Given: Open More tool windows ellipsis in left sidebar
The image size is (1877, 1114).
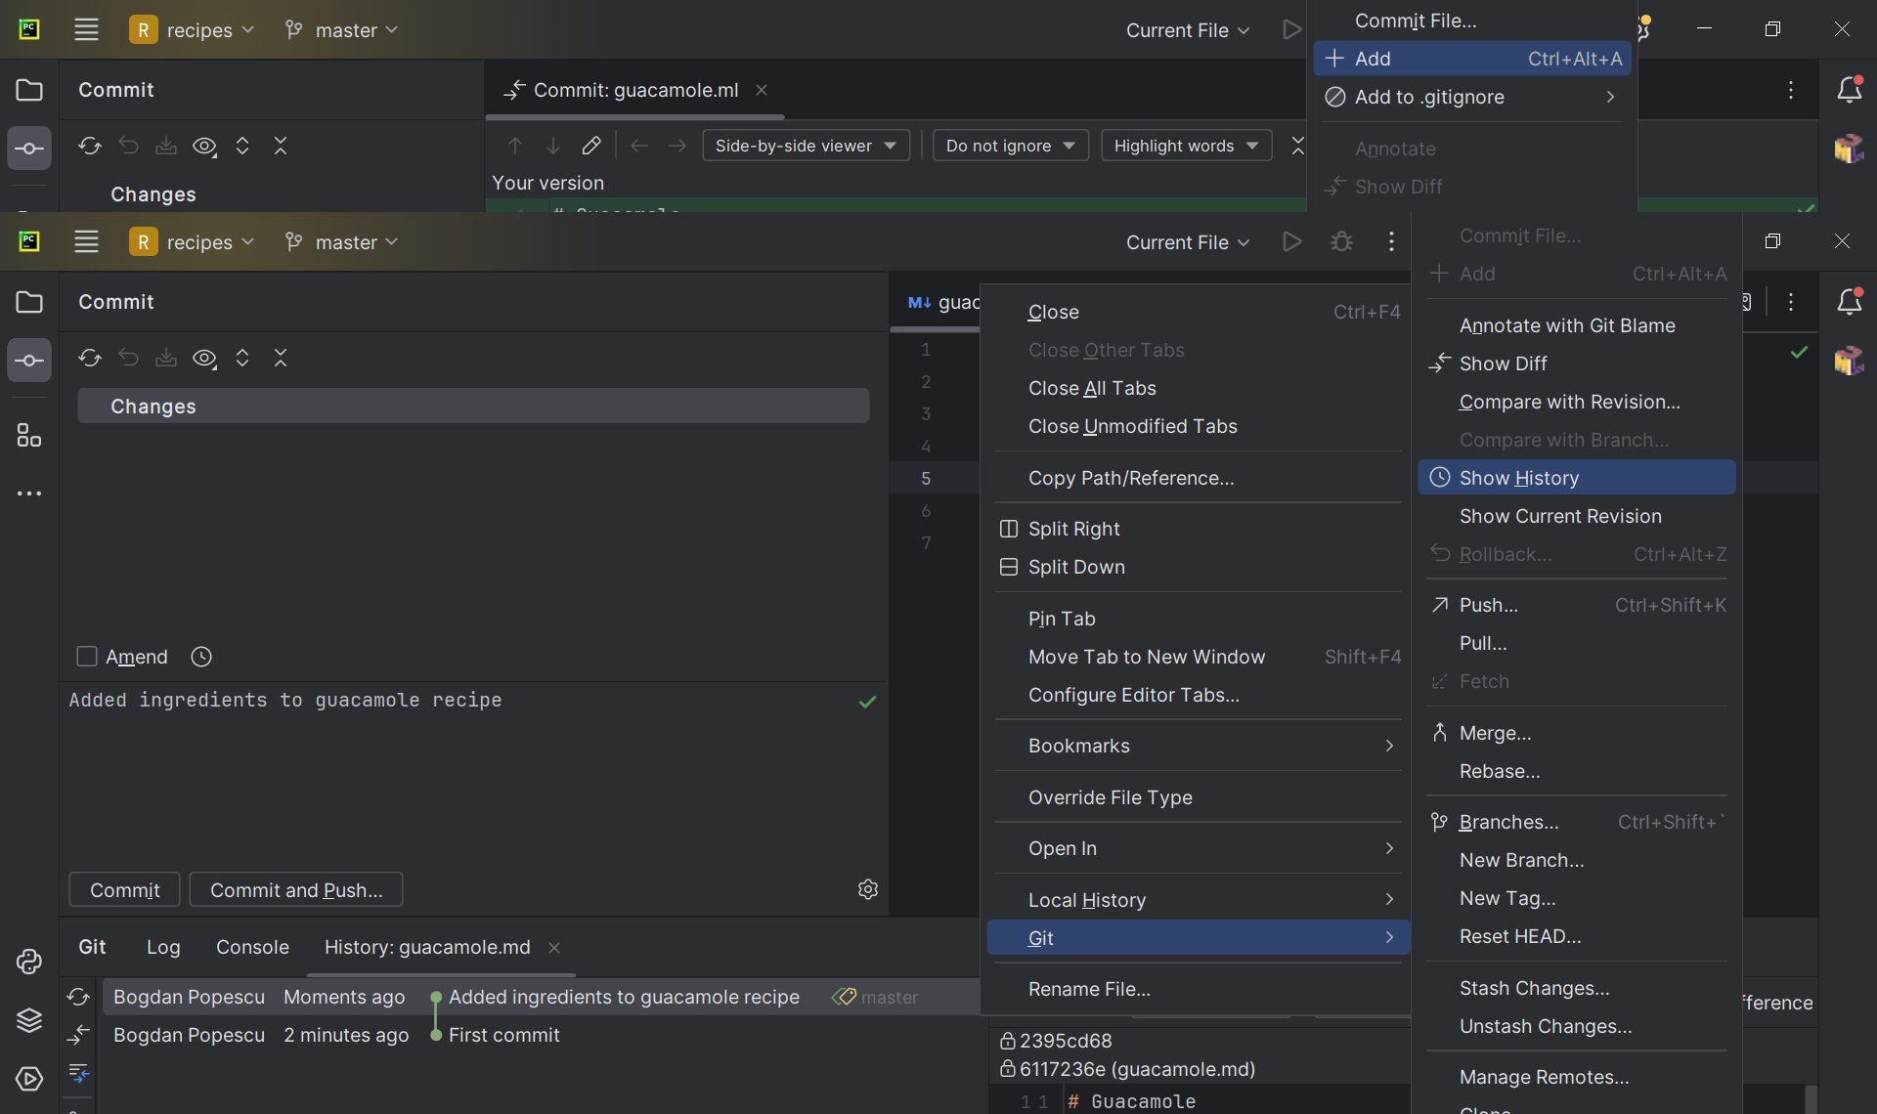Looking at the screenshot, I should 29,493.
